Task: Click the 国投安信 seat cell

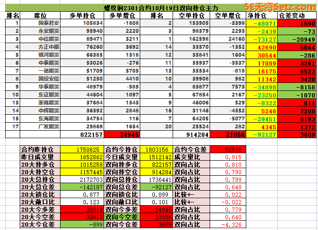Action: tap(40, 79)
